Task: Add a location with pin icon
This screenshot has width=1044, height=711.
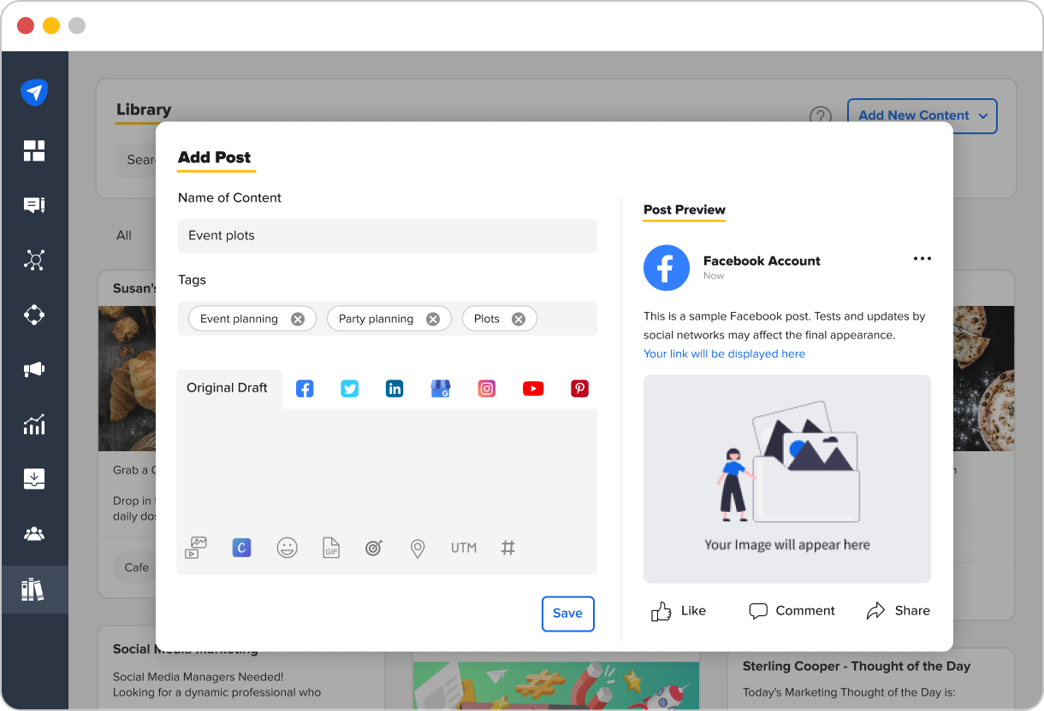Action: [x=418, y=549]
